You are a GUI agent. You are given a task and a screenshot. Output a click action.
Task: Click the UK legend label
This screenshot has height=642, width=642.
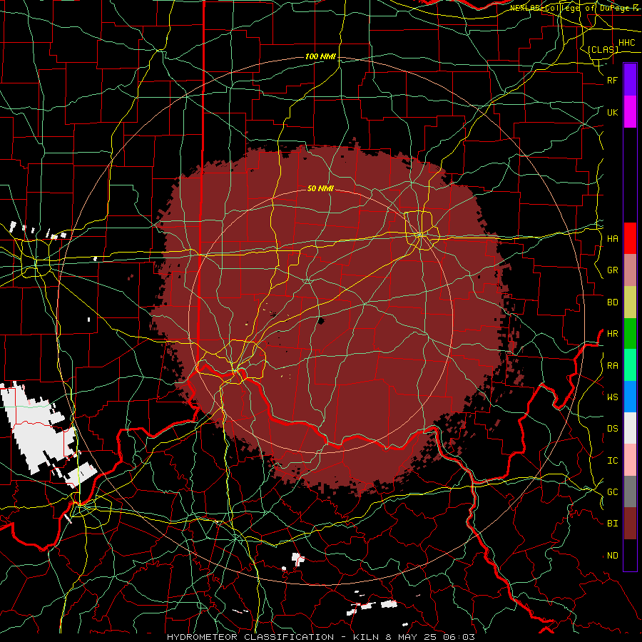click(x=612, y=112)
